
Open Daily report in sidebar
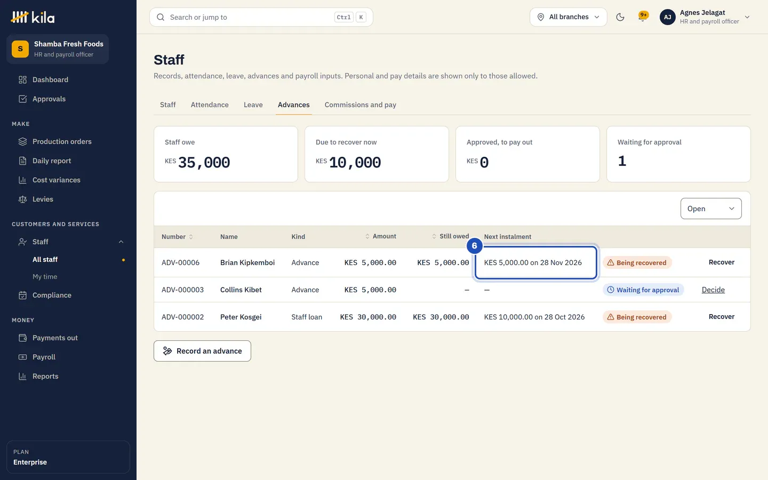68,161
